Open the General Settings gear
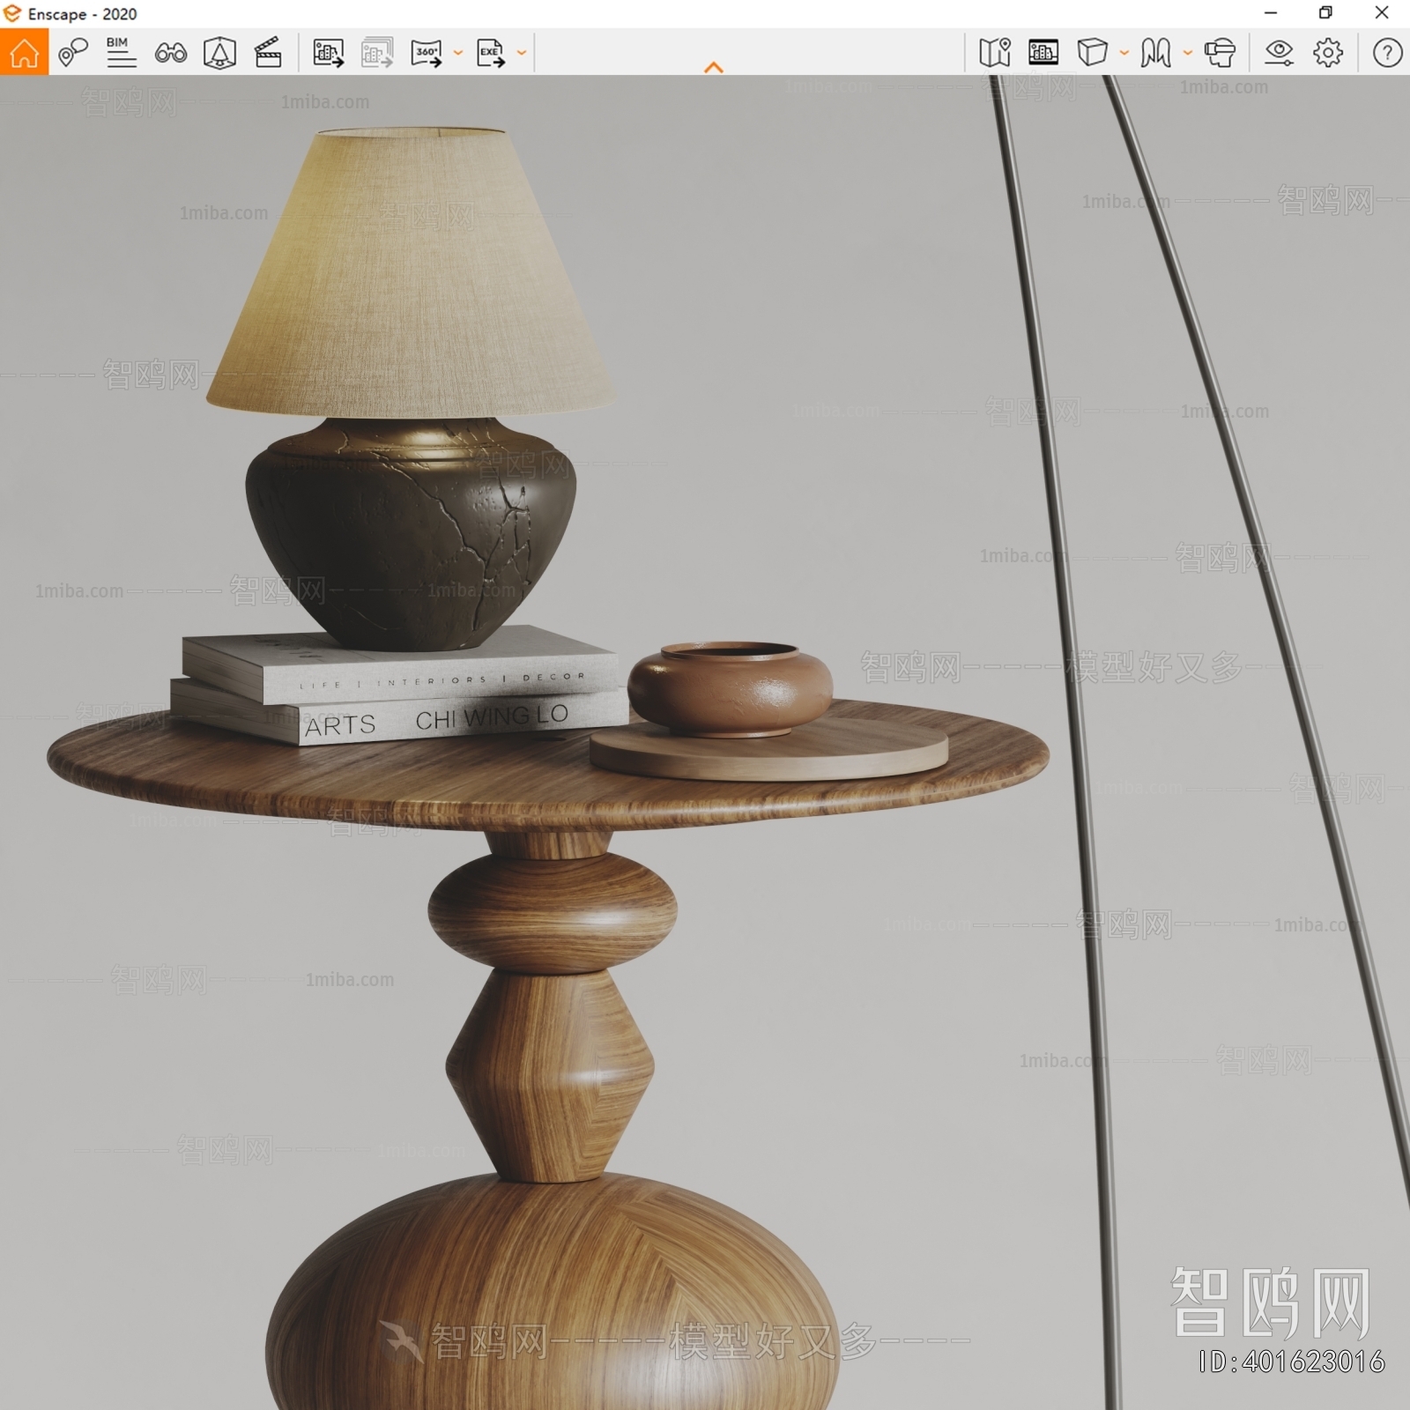The image size is (1410, 1410). [x=1328, y=53]
